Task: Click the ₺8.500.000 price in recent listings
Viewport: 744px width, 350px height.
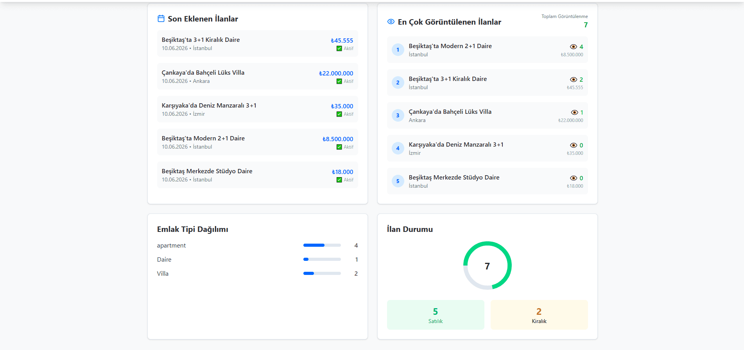Action: [x=338, y=139]
